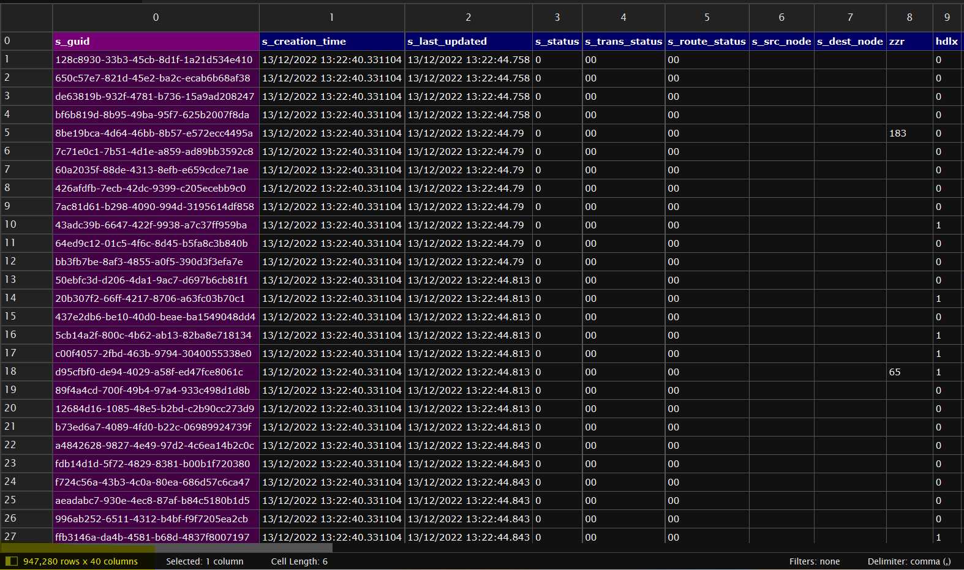Screen dimensions: 964x570
Task: Click the s_last_updated header cell
Action: click(469, 41)
